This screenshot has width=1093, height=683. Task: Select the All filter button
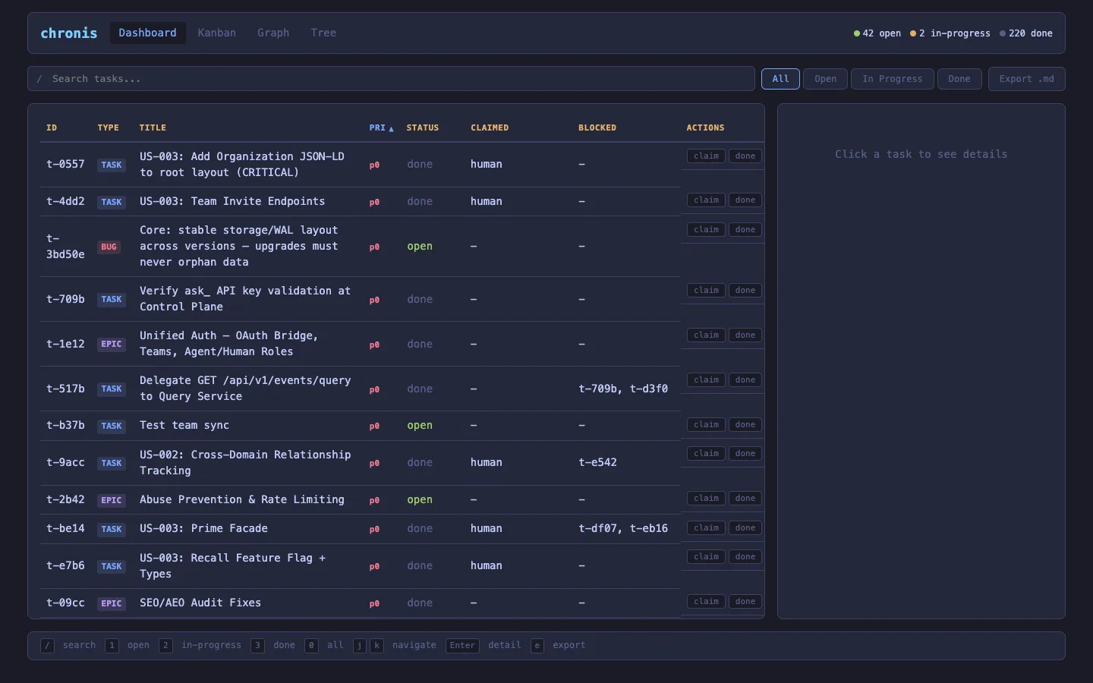(780, 79)
